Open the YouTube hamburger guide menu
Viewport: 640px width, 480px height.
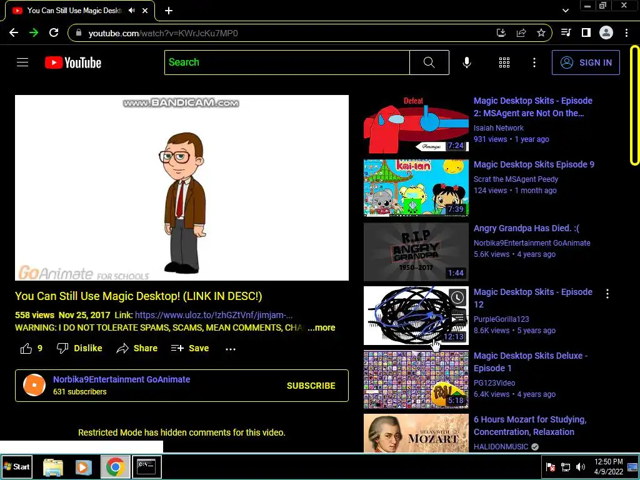22,62
